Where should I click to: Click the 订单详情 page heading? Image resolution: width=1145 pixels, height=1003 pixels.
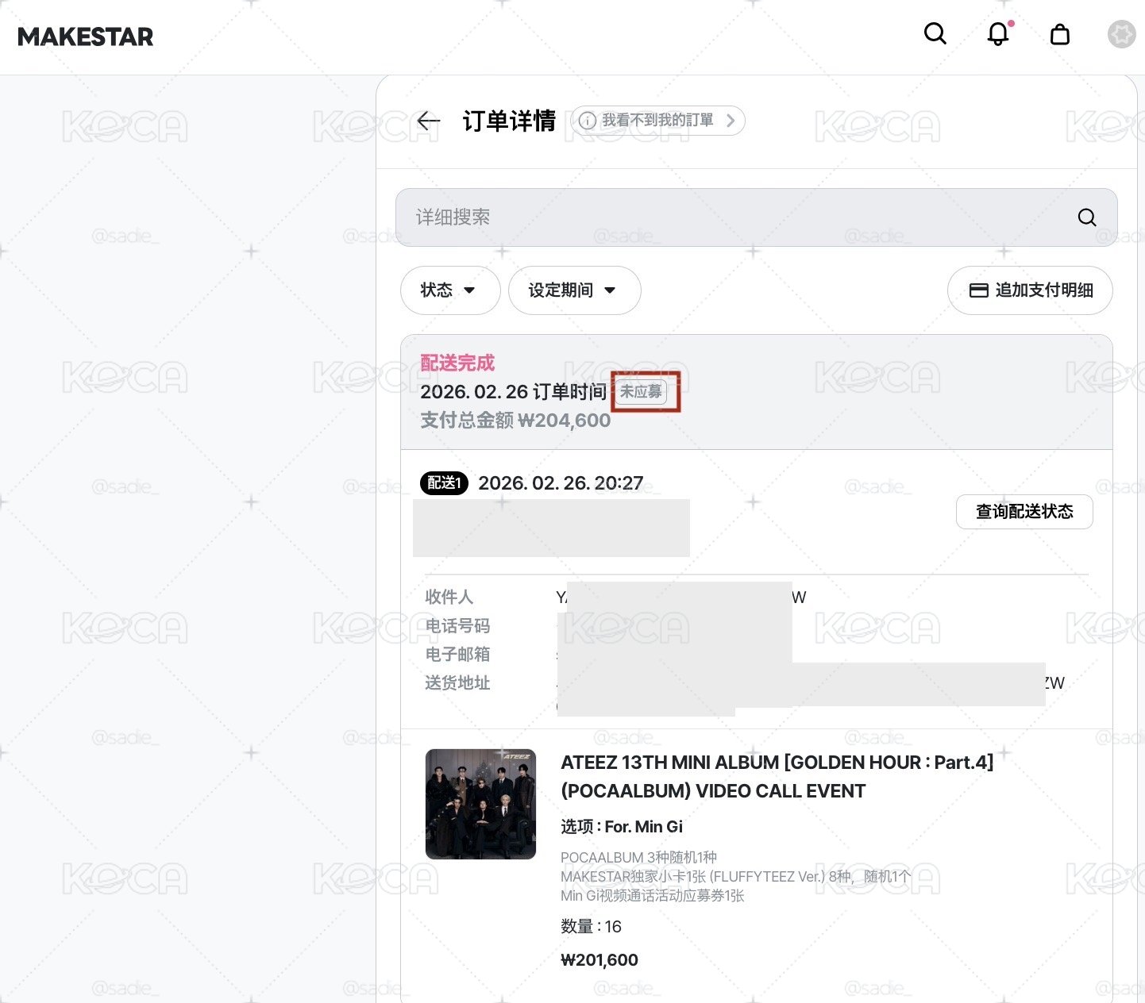coord(509,121)
